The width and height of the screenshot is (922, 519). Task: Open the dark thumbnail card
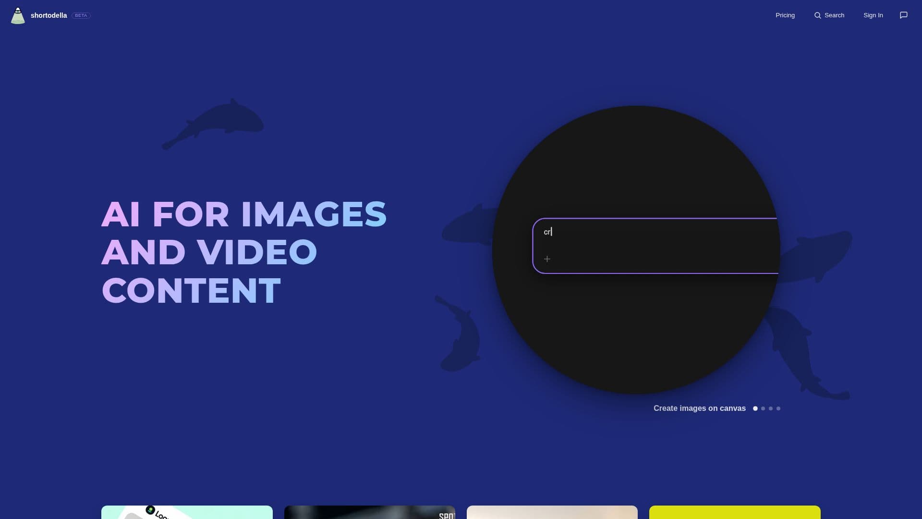[370, 512]
